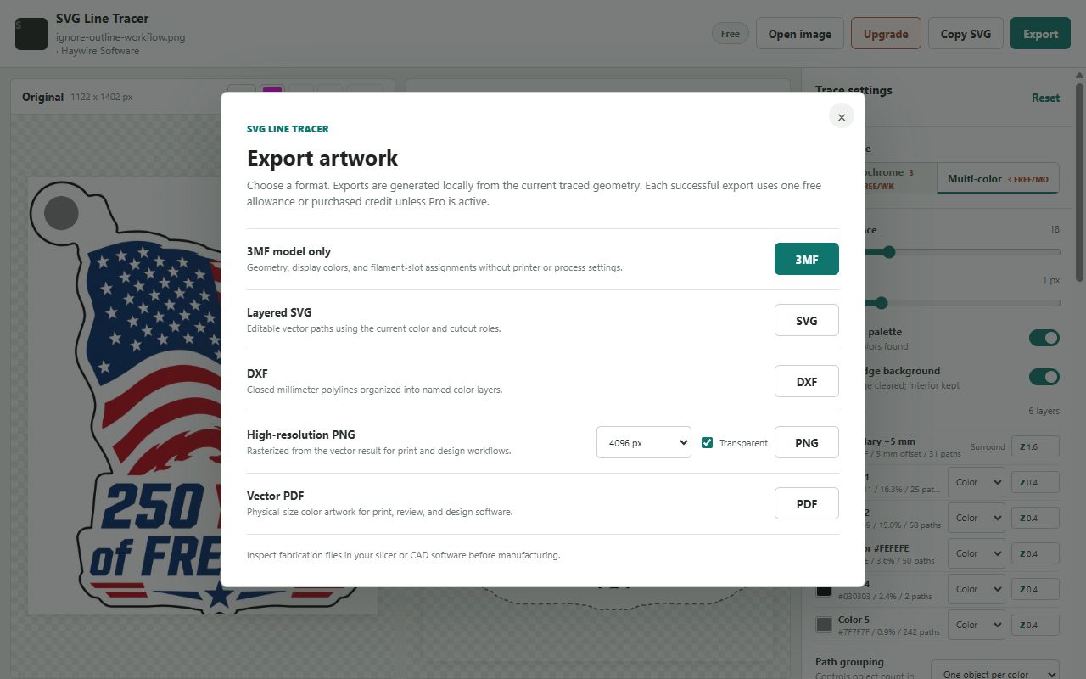Image resolution: width=1086 pixels, height=679 pixels.
Task: Click the 'Original' panel label
Action: pyautogui.click(x=42, y=97)
